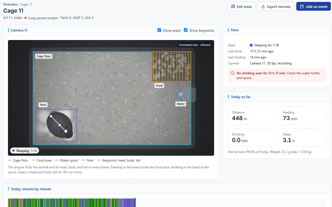Click the Drinking 0.0 min card
The width and height of the screenshot is (332, 207).
251,138
